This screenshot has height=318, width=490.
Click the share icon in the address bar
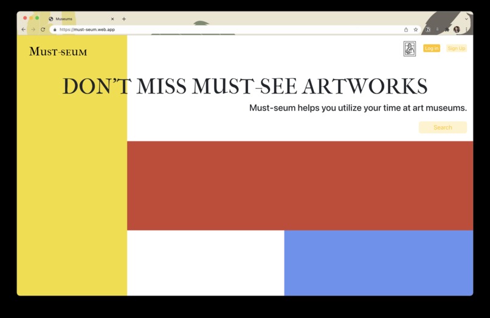pos(406,30)
